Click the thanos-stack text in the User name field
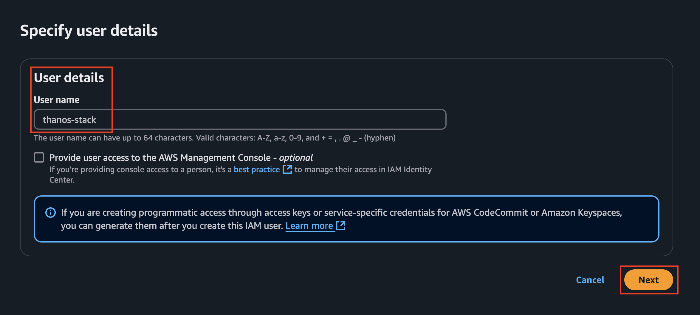The image size is (700, 315). [69, 120]
